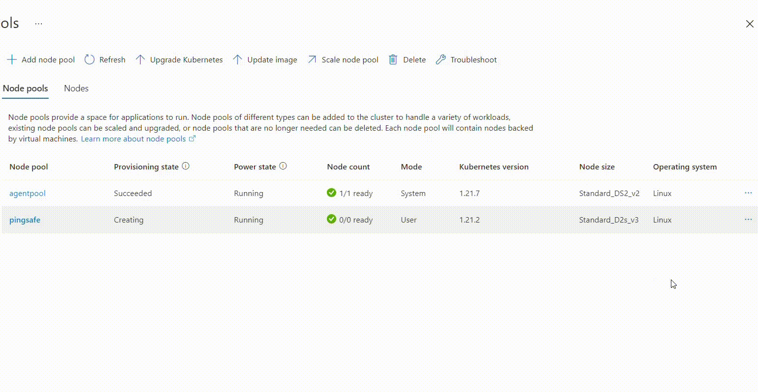Click the Add node pool plus icon
This screenshot has width=758, height=392.
click(11, 60)
